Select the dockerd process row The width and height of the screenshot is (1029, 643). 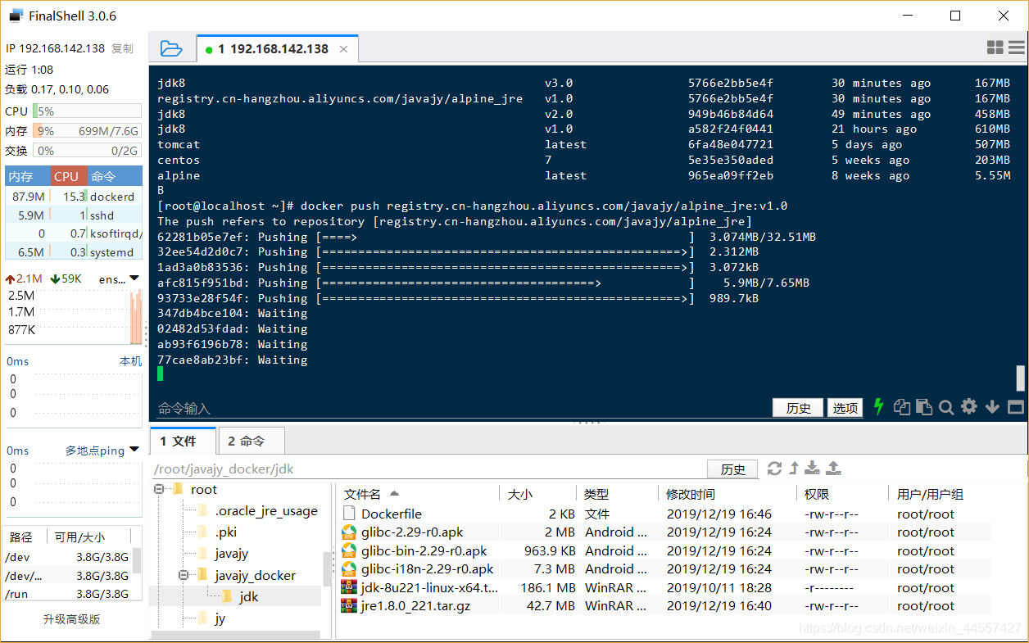click(x=74, y=197)
